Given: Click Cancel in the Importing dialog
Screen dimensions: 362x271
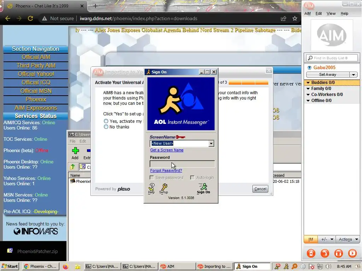Looking at the screenshot, I should [x=260, y=189].
